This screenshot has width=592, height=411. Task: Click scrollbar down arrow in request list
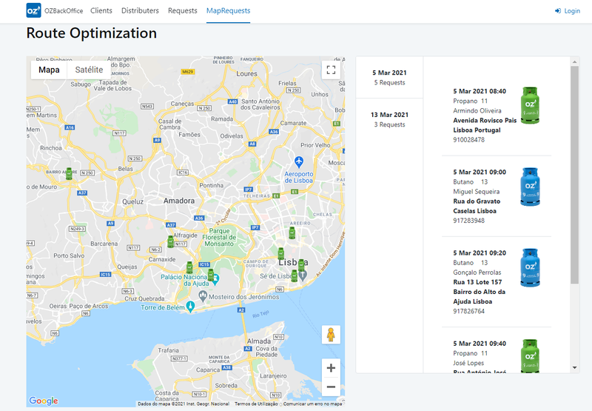pyautogui.click(x=574, y=367)
